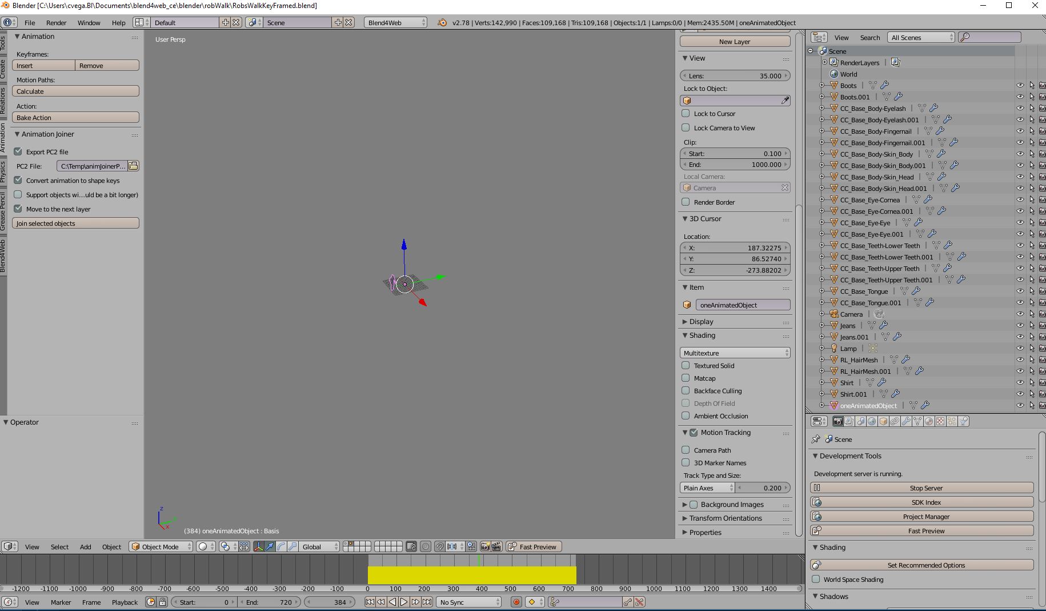Clear the Local Camera field with its X
Viewport: 1046px width, 611px height.
click(784, 187)
